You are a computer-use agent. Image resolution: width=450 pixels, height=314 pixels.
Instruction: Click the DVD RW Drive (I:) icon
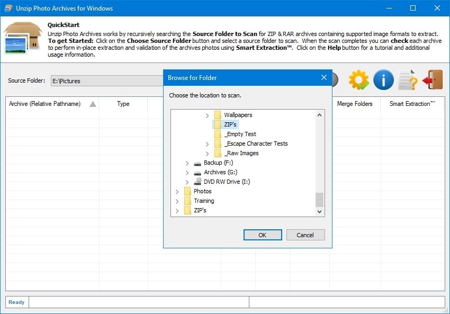[x=197, y=182]
